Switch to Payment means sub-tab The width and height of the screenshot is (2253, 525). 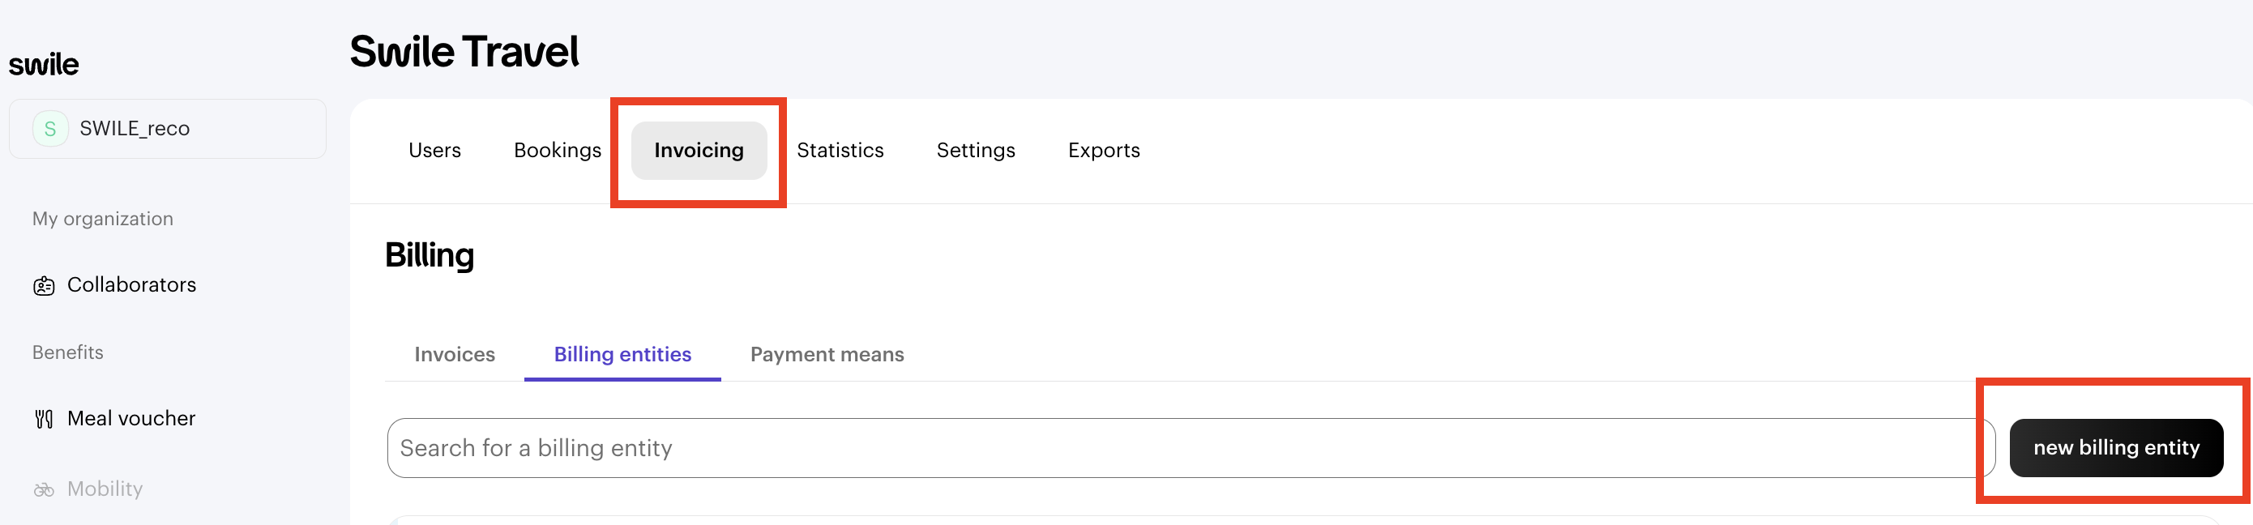827,354
